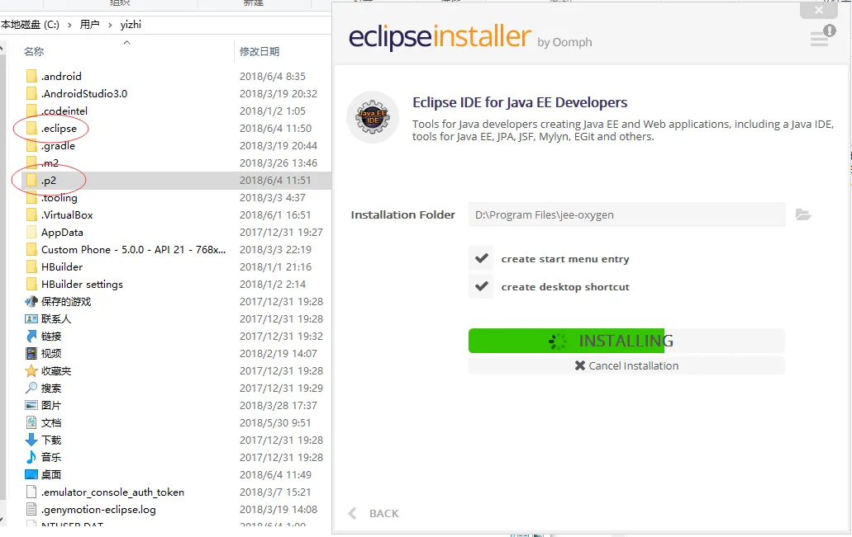
Task: Click the Java EE IDE product icon
Action: pyautogui.click(x=373, y=116)
